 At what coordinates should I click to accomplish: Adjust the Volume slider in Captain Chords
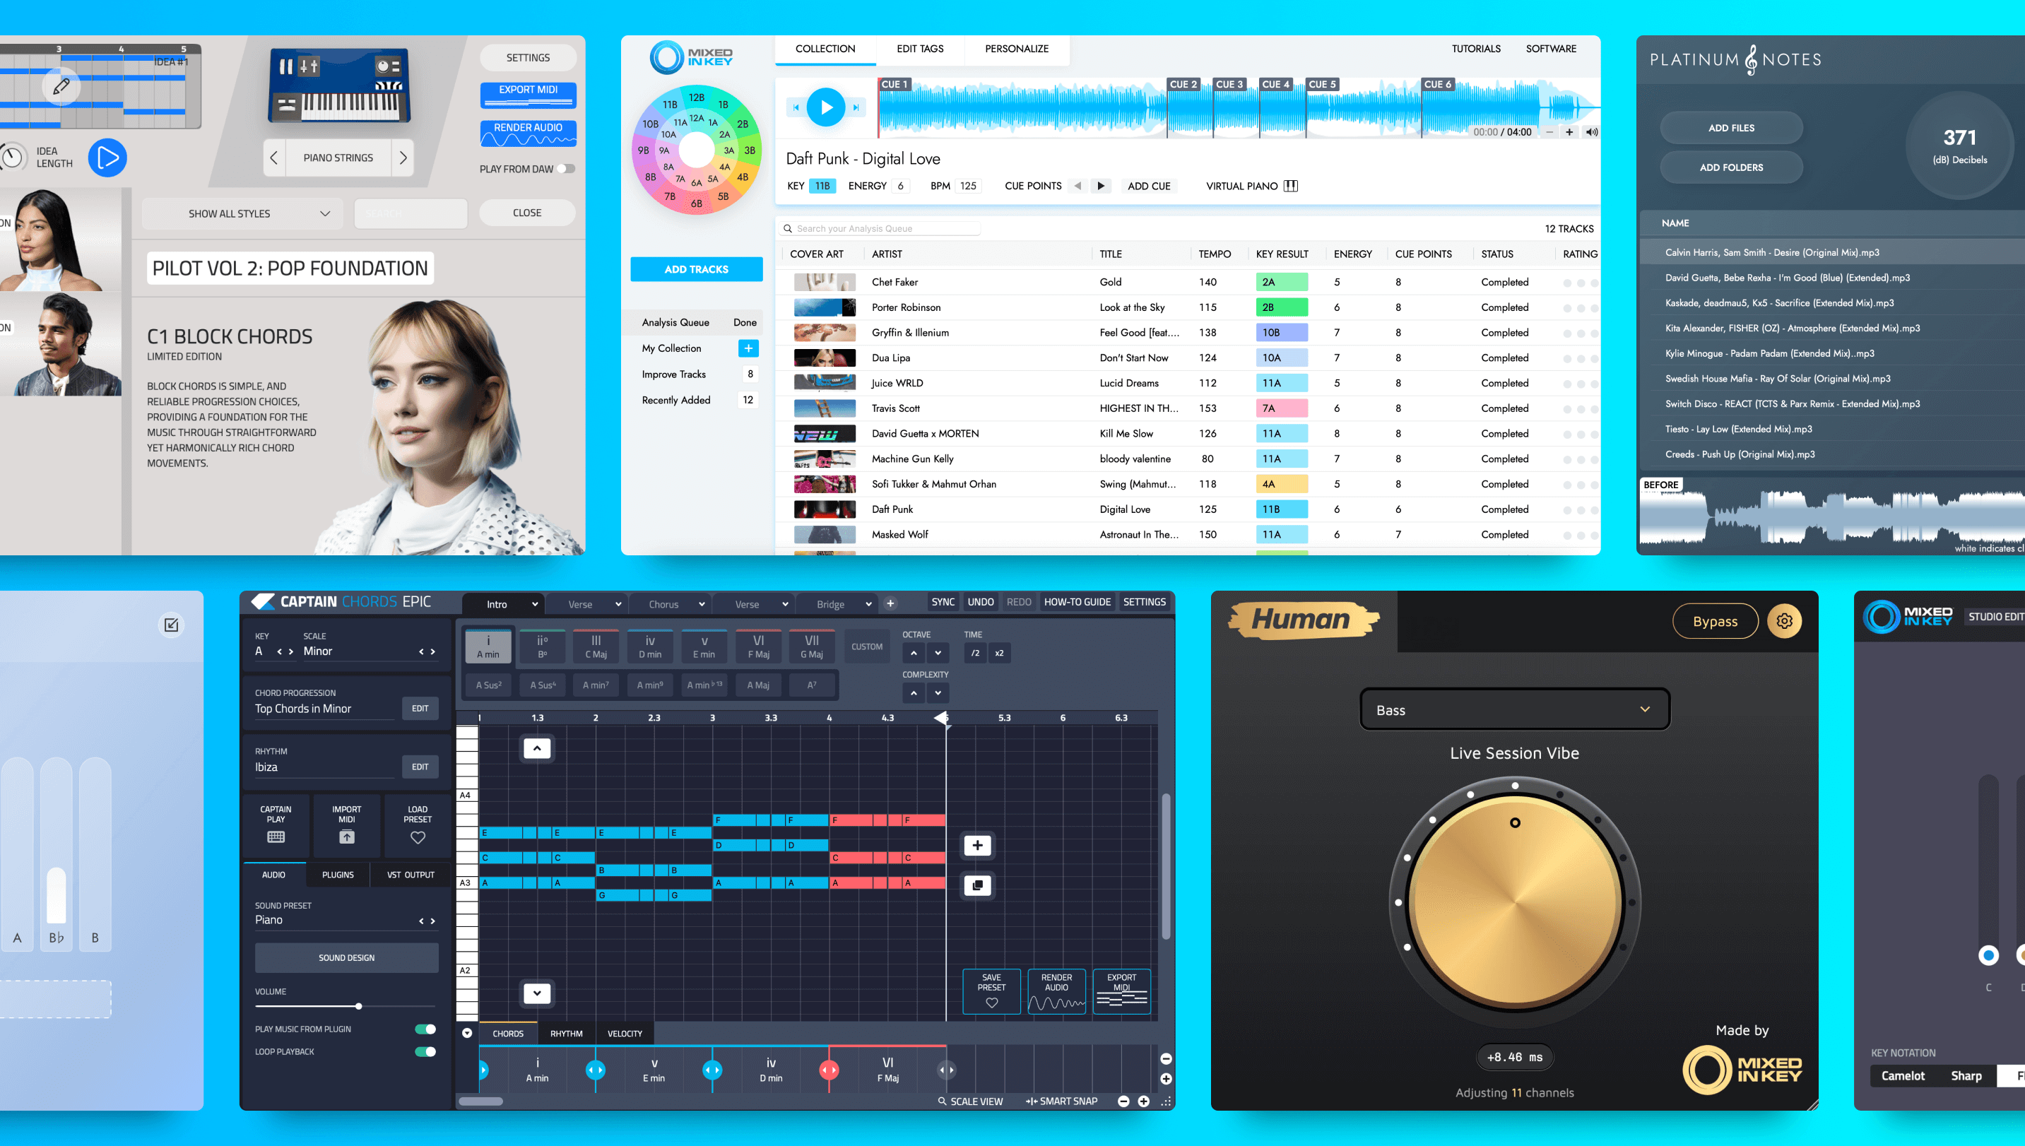[358, 1006]
